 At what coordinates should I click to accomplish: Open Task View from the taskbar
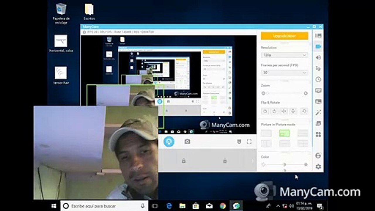click(155, 206)
